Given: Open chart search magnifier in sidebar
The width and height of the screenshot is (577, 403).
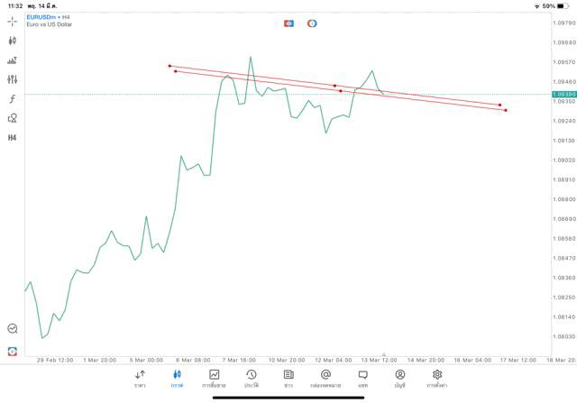Looking at the screenshot, I should 12,329.
